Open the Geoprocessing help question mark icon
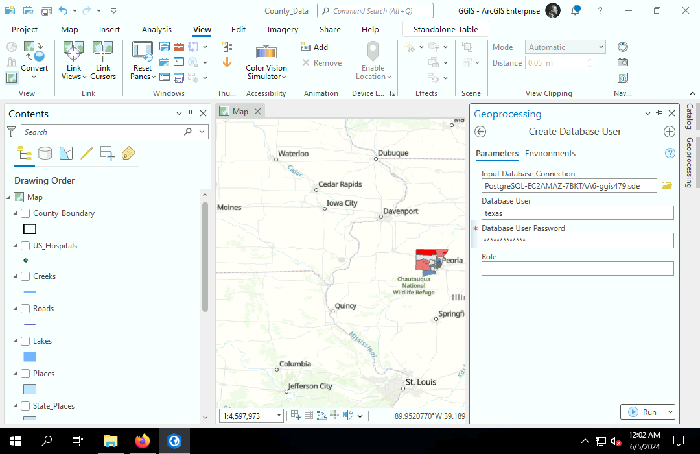 pyautogui.click(x=670, y=154)
